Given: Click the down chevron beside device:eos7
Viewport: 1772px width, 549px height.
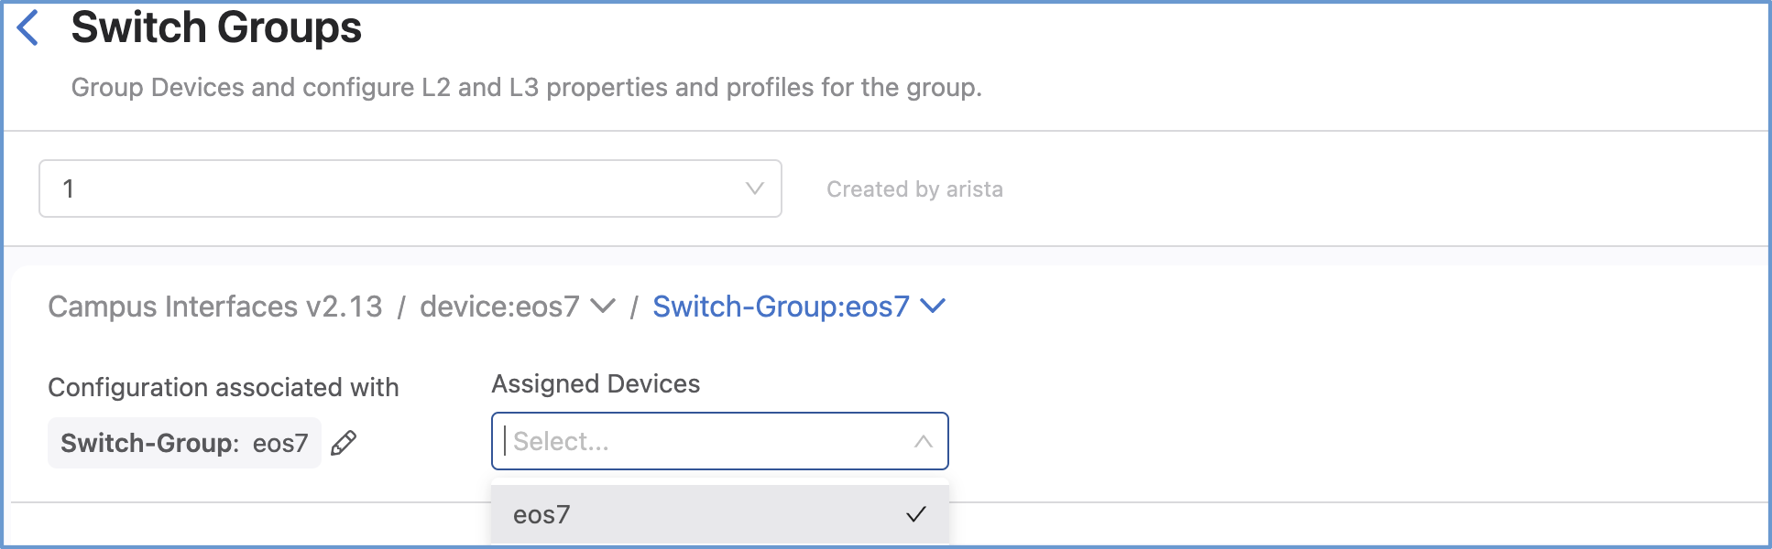Looking at the screenshot, I should pos(603,306).
